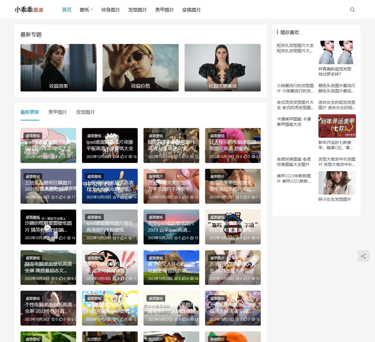375x342 pixels.
Task: Open the 沙雕的电脑桌面壁纸图片 card title
Action: coord(48,227)
